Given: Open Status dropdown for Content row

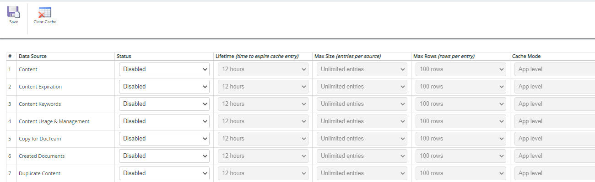Looking at the screenshot, I should click(x=164, y=69).
